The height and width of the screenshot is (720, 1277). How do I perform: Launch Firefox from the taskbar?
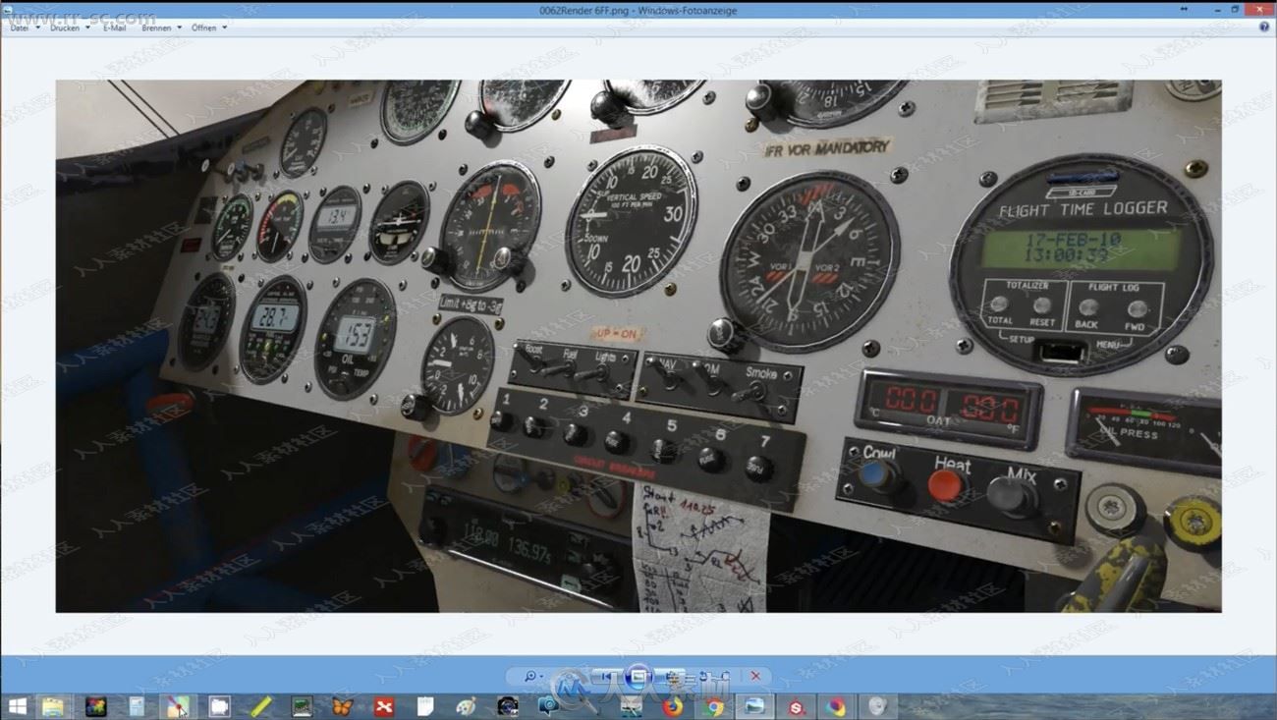pos(673,706)
